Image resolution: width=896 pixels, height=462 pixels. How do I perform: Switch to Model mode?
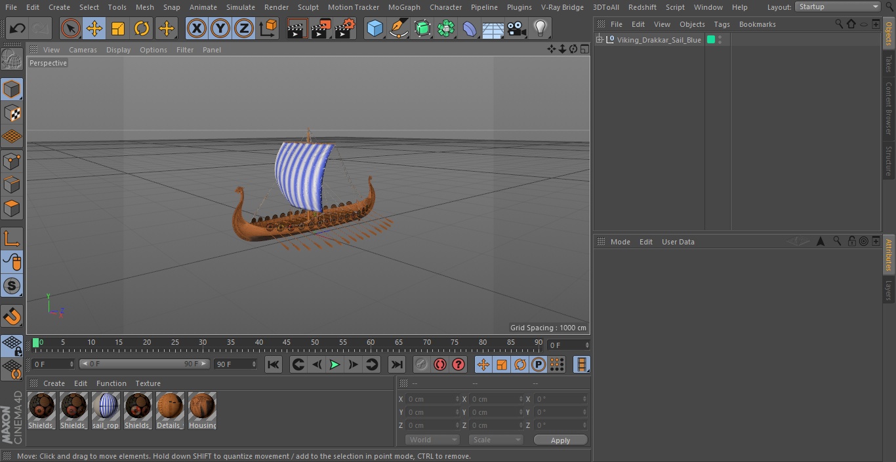tap(12, 89)
